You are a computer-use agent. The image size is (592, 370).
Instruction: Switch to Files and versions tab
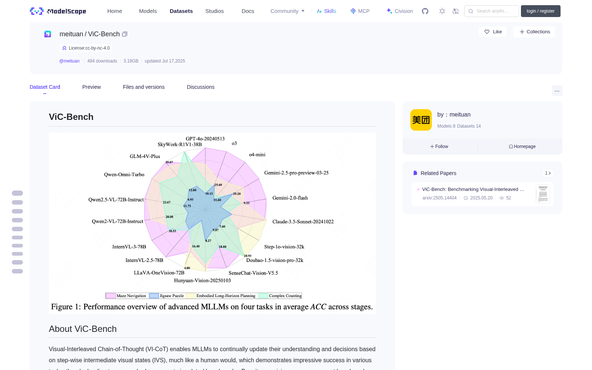point(144,87)
